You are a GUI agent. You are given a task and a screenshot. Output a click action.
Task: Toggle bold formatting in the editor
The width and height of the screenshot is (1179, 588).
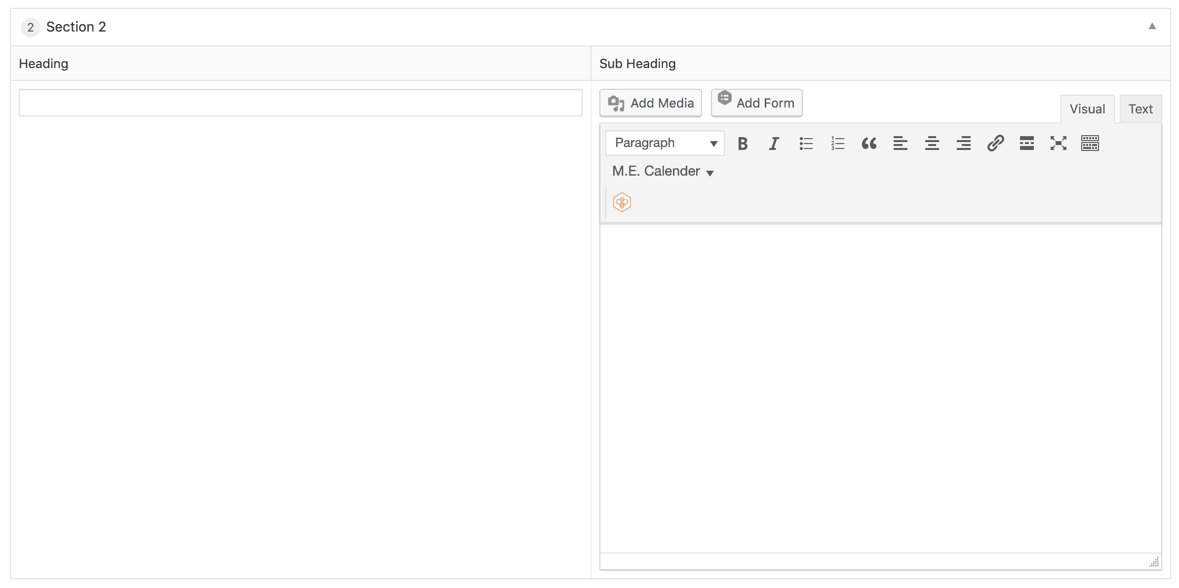pos(743,143)
